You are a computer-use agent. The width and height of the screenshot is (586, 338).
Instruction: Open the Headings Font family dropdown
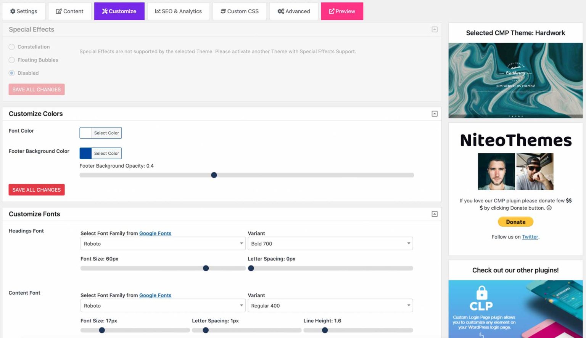coord(163,243)
